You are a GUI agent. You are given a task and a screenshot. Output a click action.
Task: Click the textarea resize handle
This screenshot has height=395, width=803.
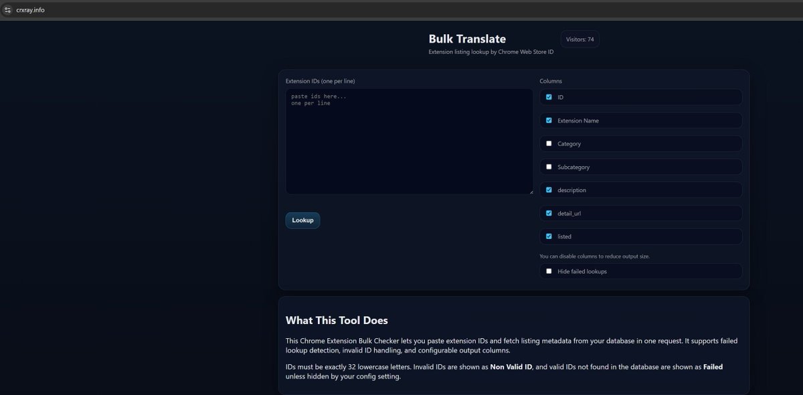click(531, 192)
